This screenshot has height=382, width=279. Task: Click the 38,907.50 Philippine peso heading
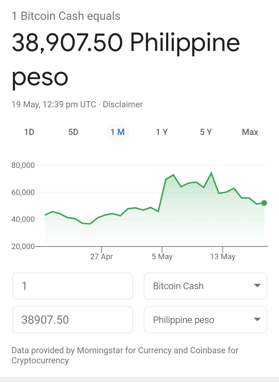click(126, 59)
